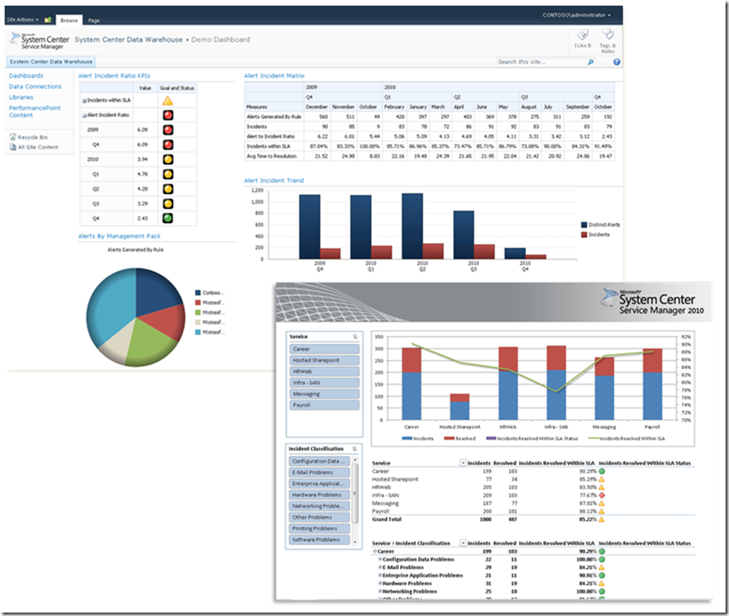Click the Recycle Bin icon
Viewport: 729px width, 616px height.
[x=13, y=137]
